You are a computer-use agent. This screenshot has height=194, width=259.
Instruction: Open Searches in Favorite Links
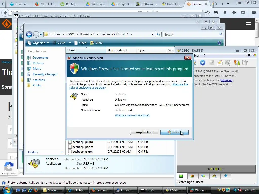click(39, 80)
